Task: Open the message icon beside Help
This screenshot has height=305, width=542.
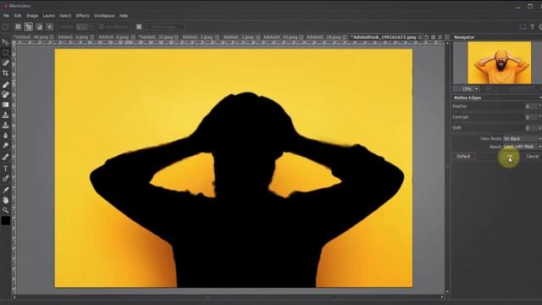Action: click(x=523, y=27)
